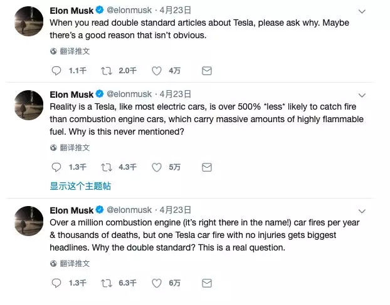
Task: Open @elonmusk handle on third tweet
Action: click(129, 210)
